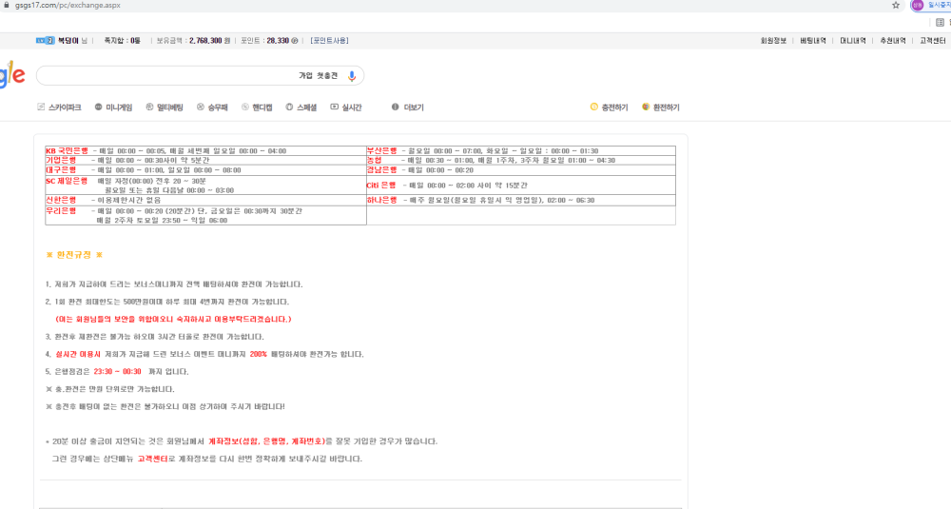Click 부산은행 in the bank table
The height and width of the screenshot is (509, 951).
click(x=381, y=151)
